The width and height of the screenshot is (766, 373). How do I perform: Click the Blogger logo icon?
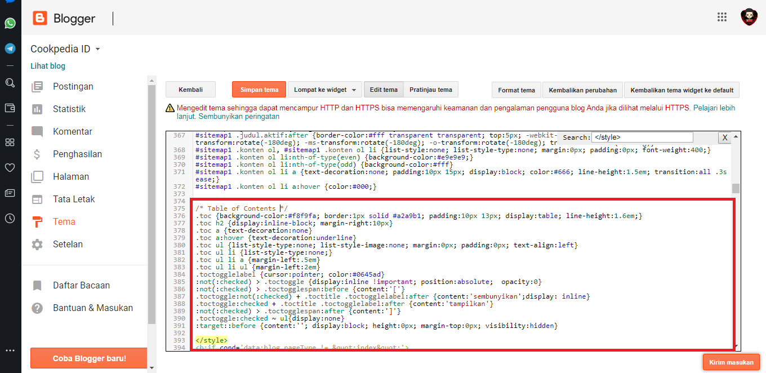[40, 19]
